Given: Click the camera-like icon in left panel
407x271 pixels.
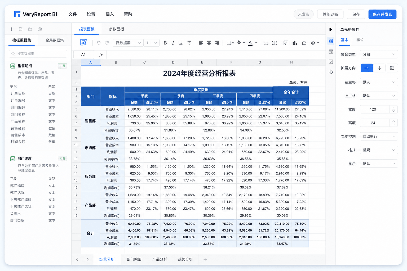Looking at the screenshot, I should click(x=40, y=29).
